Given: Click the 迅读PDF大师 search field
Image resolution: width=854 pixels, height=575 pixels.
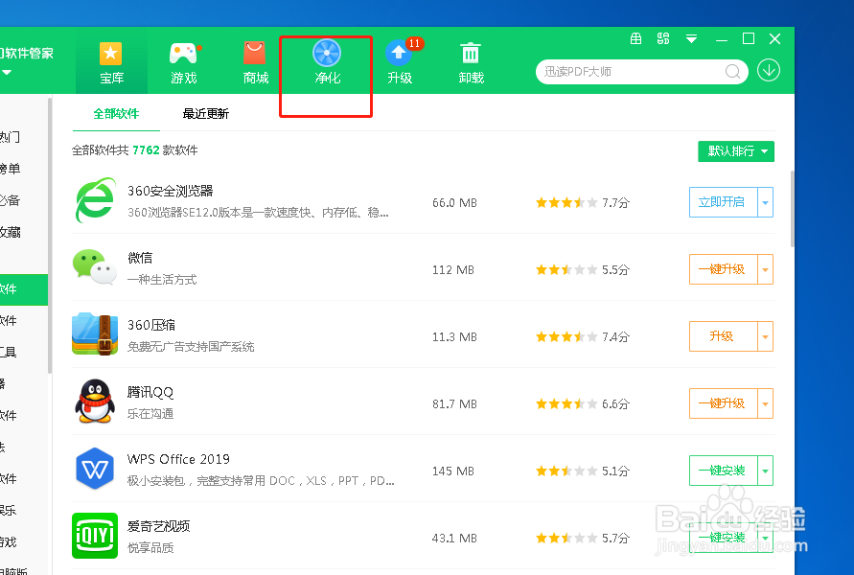Looking at the screenshot, I should point(633,71).
